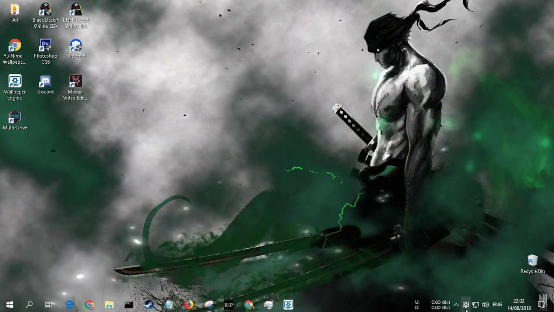
Task: Open the Windows Start menu
Action: (x=10, y=305)
